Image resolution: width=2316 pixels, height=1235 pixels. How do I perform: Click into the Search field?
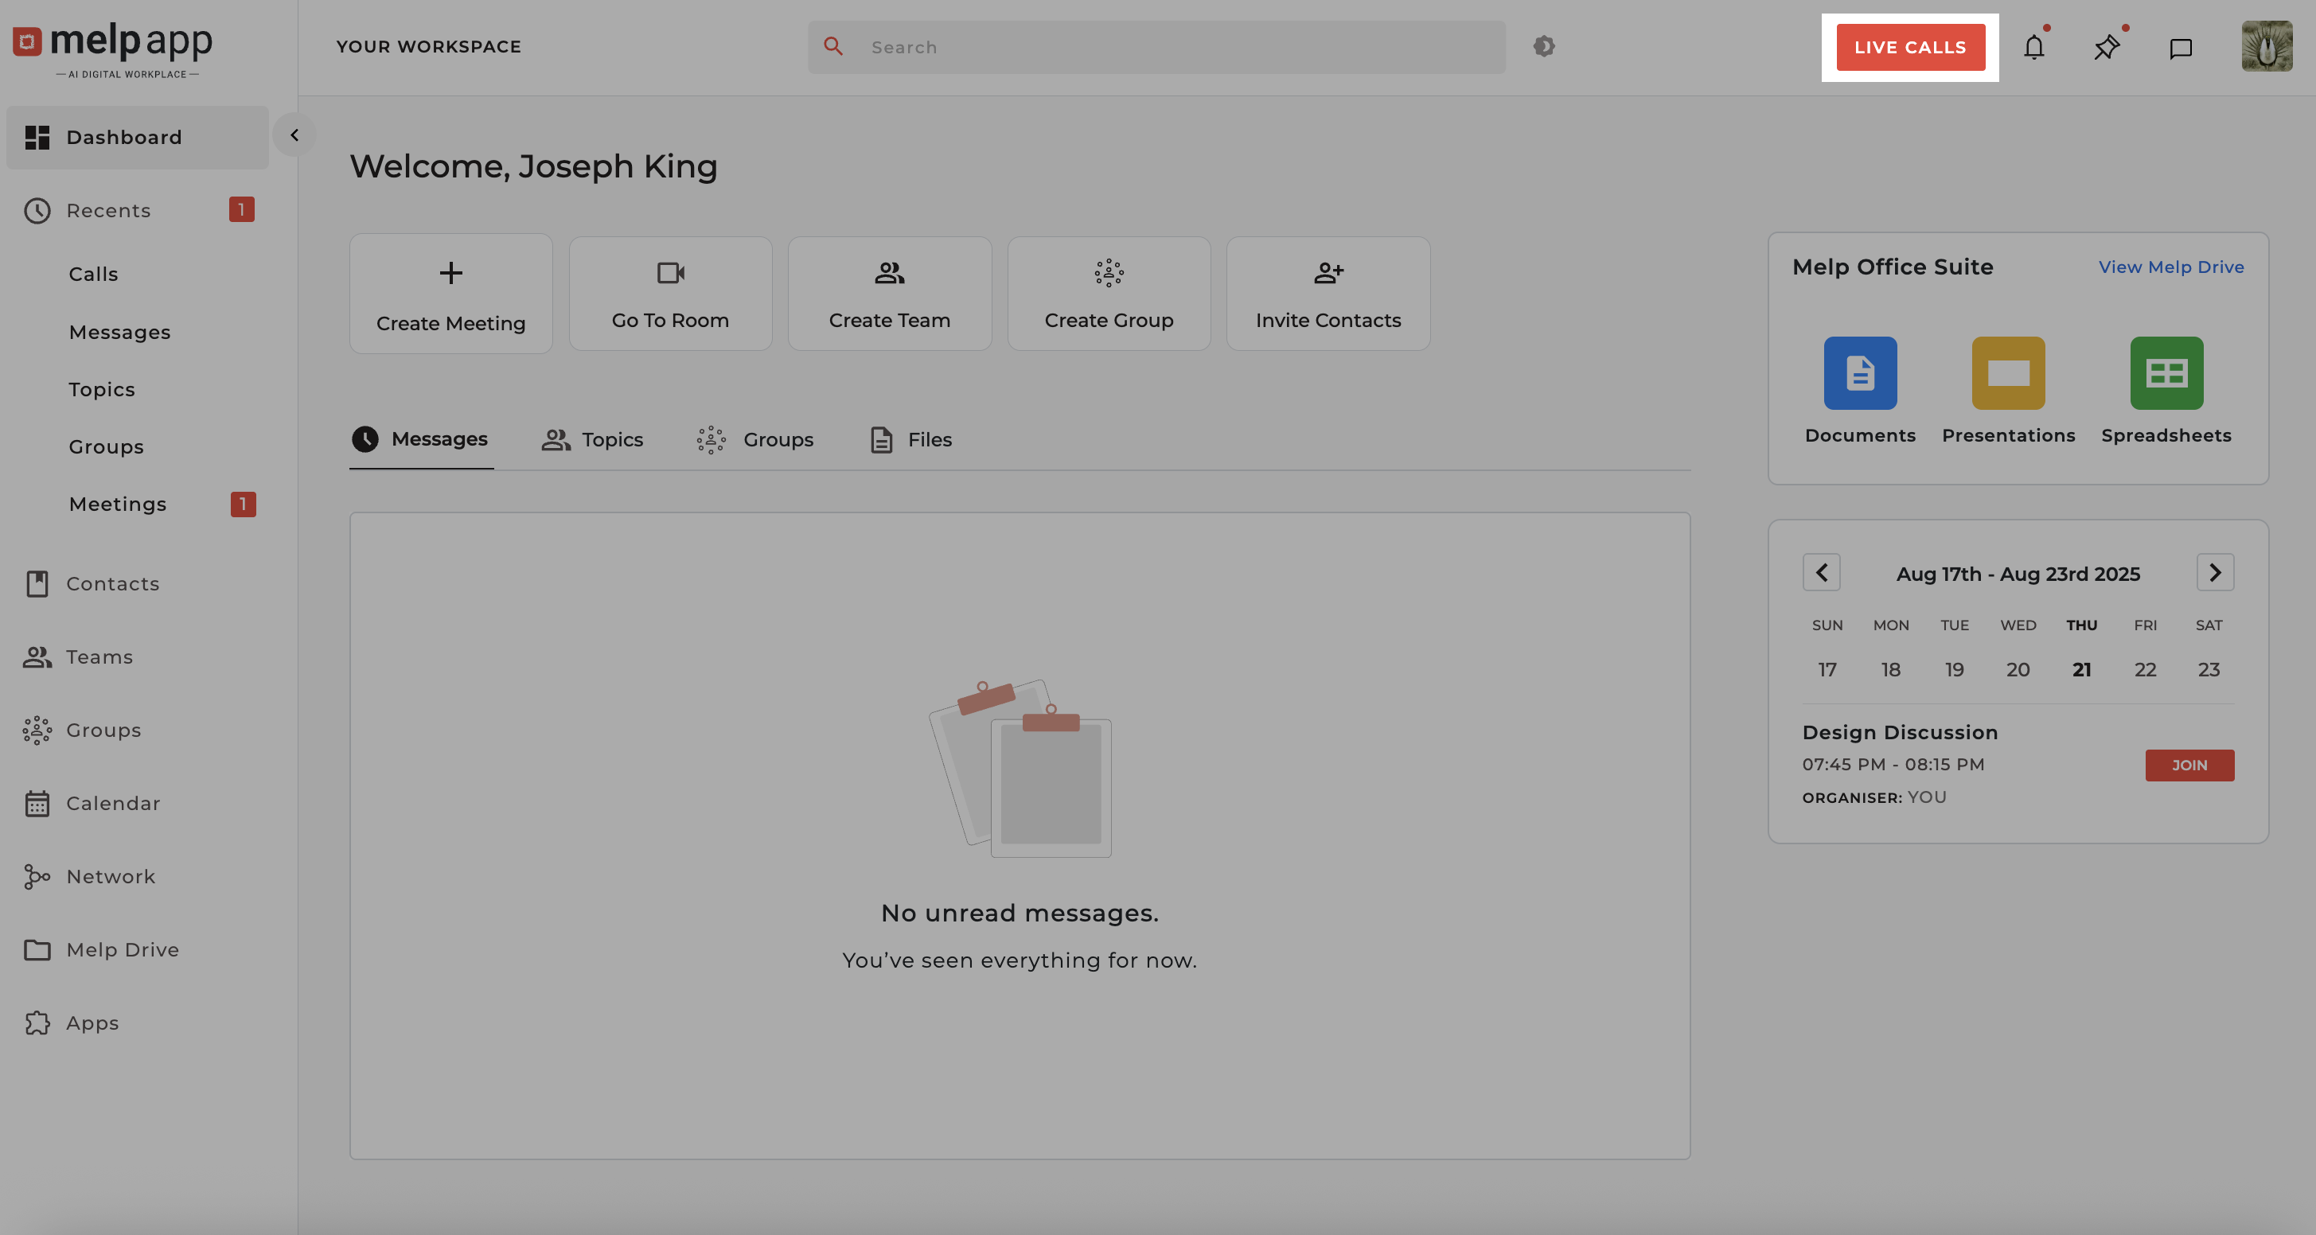1169,48
